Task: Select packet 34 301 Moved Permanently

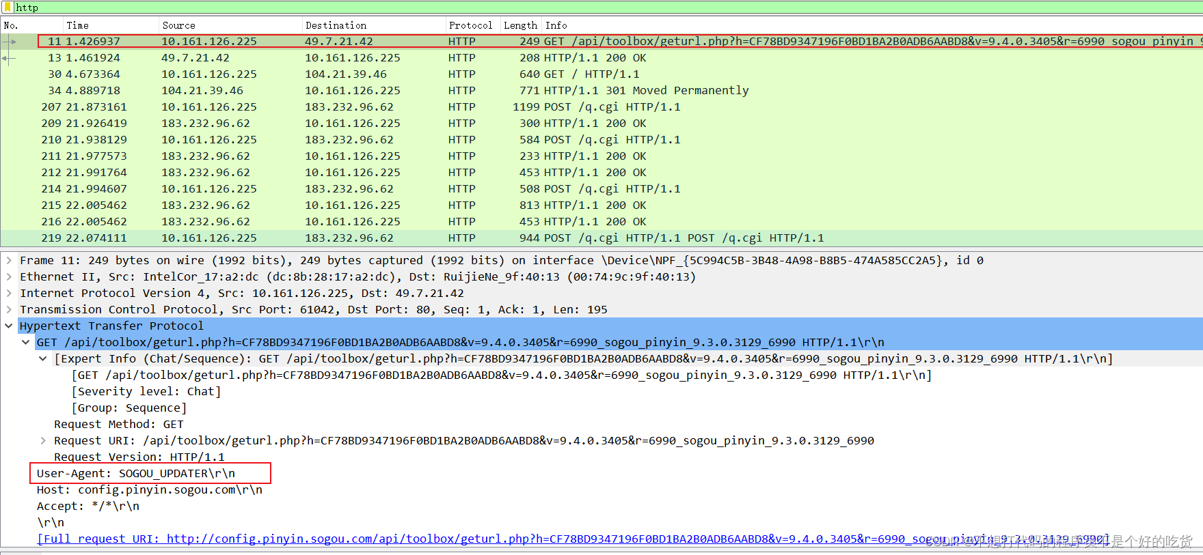Action: 601,90
